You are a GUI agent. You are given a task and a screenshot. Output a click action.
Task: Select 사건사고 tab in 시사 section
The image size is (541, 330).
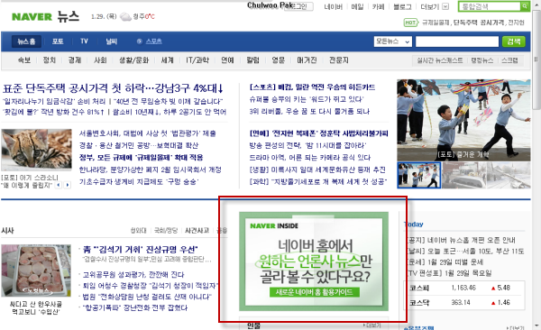[x=197, y=231]
